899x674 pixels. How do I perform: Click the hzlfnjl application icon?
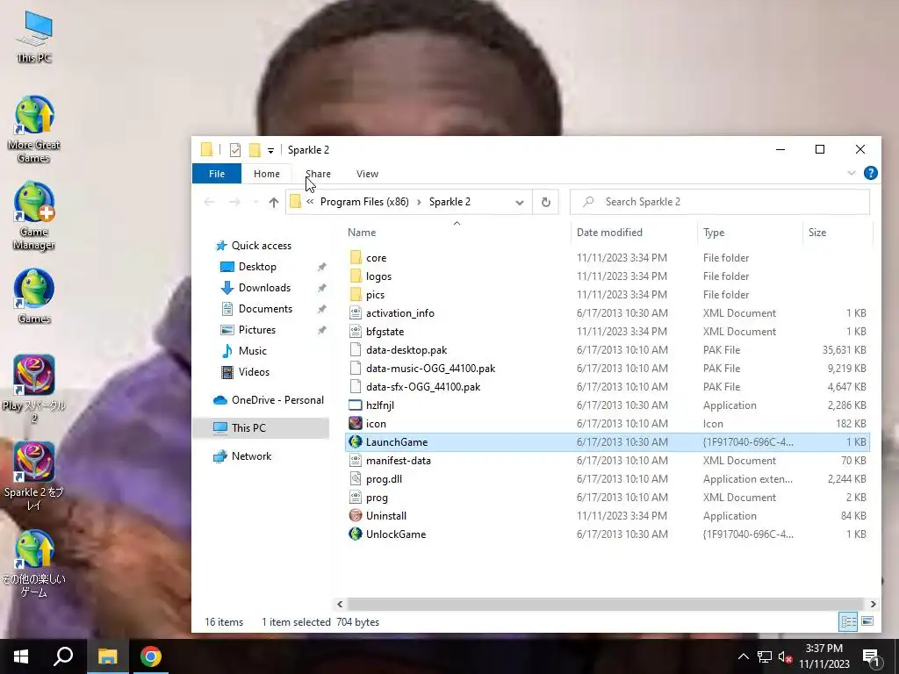[x=356, y=405]
